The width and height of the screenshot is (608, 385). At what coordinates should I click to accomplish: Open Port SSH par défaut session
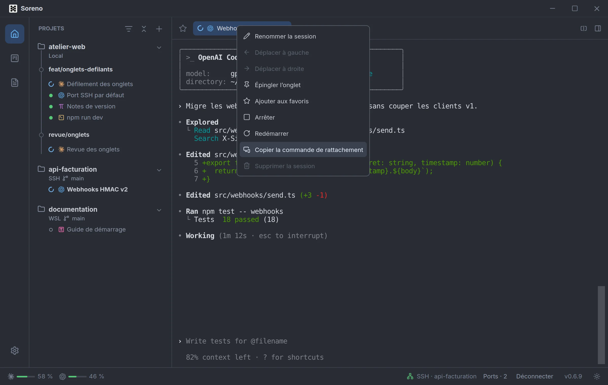[95, 95]
